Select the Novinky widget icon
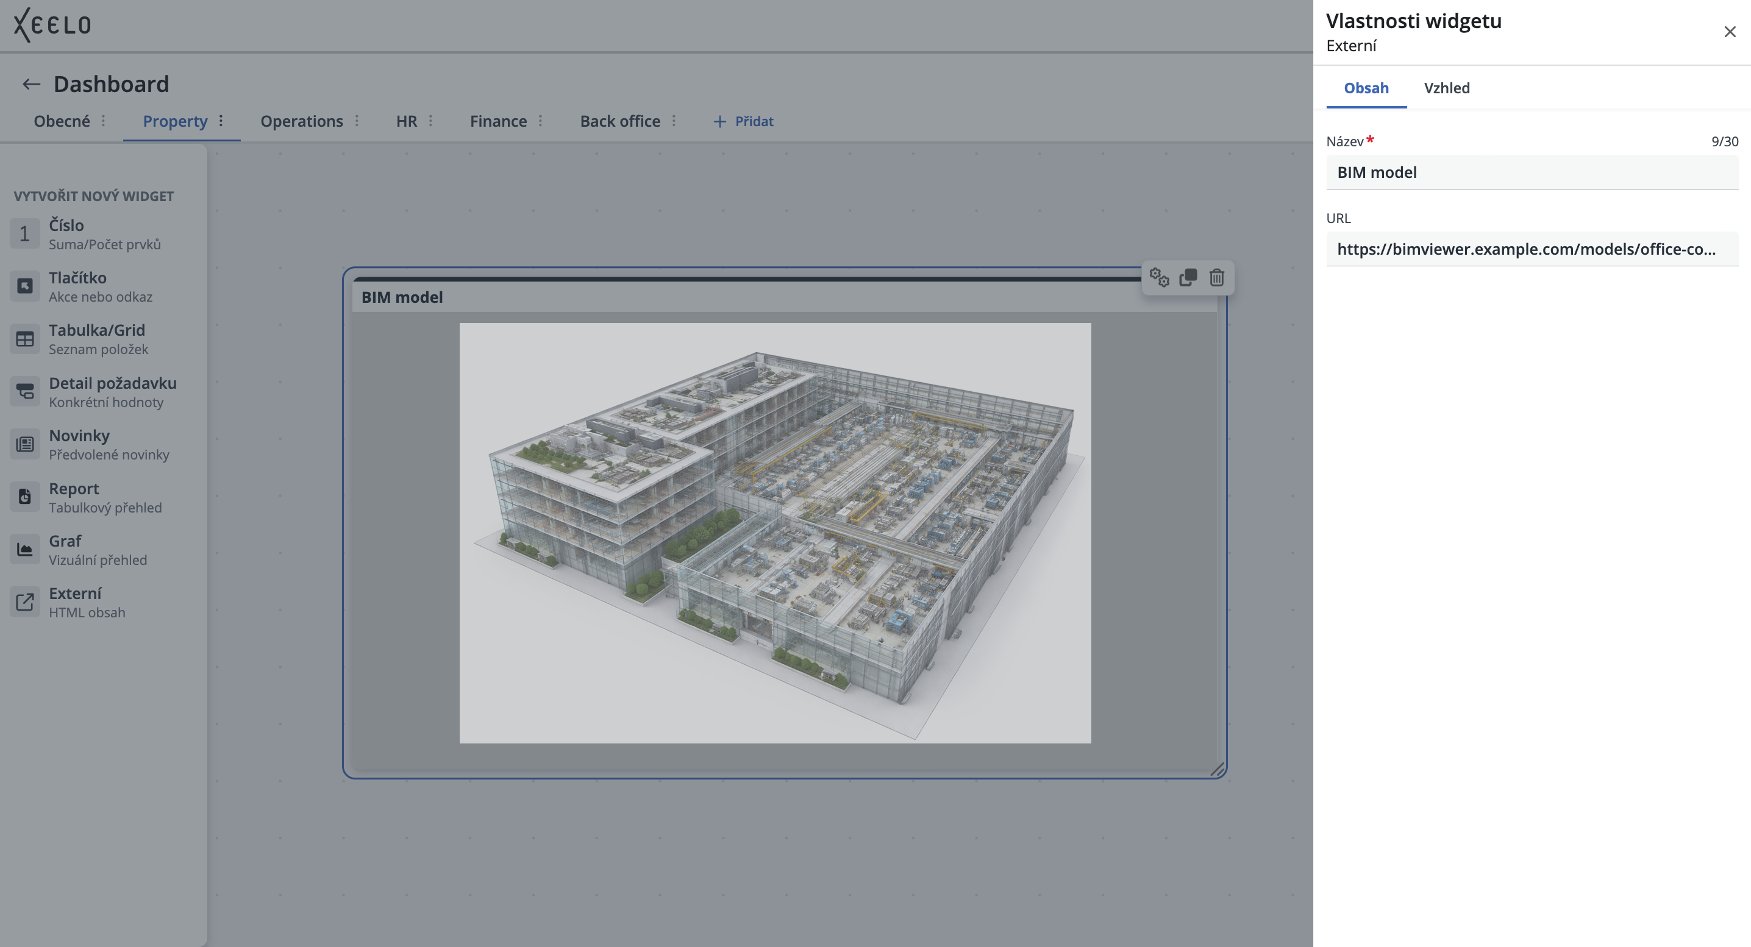1751x947 pixels. coord(24,444)
